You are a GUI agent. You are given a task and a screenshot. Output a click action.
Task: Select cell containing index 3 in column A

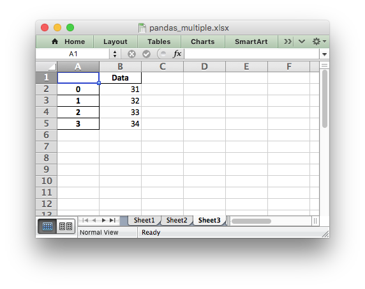coord(78,123)
